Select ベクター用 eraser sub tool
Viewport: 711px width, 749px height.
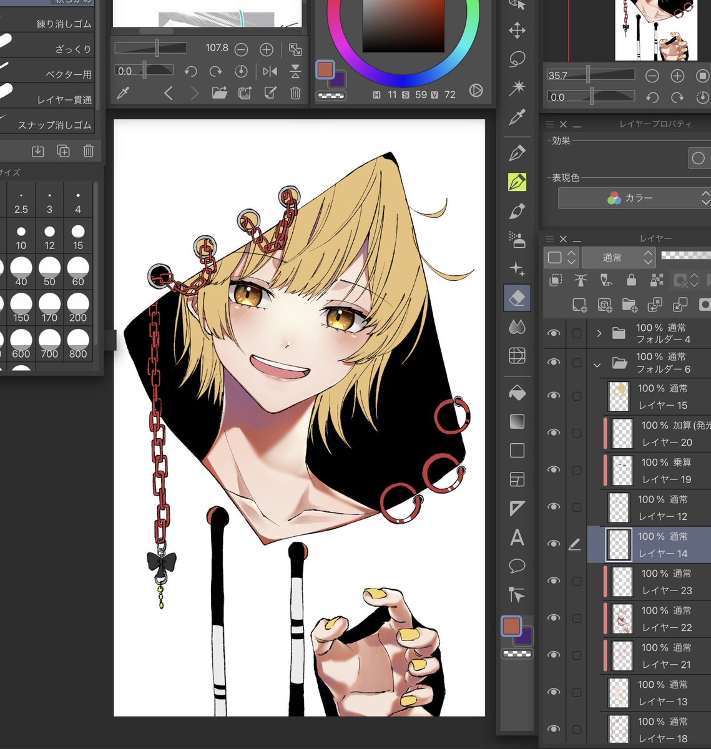tap(47, 74)
